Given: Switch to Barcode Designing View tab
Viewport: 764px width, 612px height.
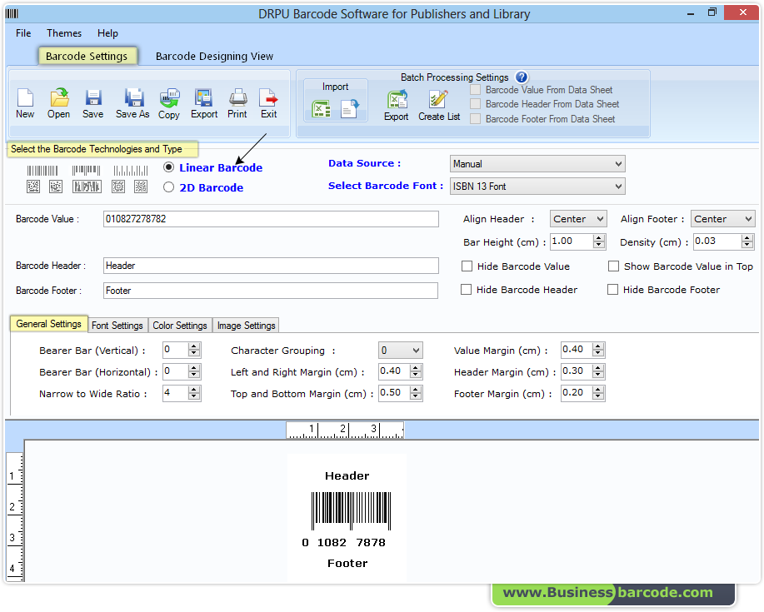Looking at the screenshot, I should 214,56.
